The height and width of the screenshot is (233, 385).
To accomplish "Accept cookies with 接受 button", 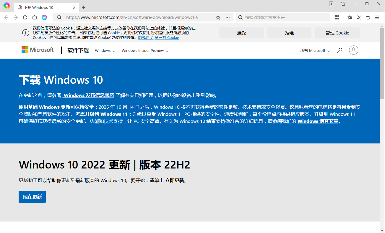I will point(241,33).
